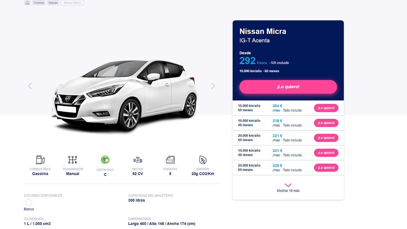The image size is (407, 229).
Task: Choose ¡Lo quiero! for the 339 € plan
Action: pos(326,168)
